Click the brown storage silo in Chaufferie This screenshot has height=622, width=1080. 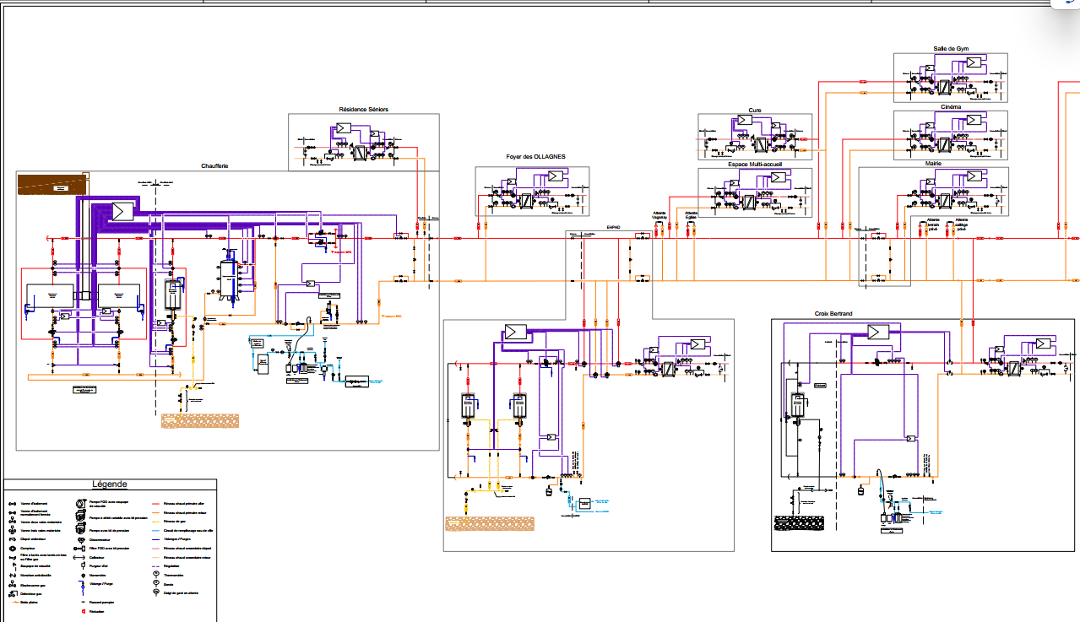coord(52,183)
